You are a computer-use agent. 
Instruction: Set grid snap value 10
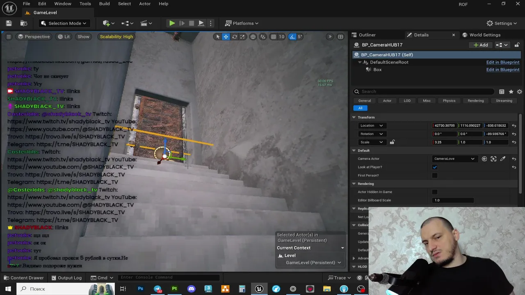282,36
